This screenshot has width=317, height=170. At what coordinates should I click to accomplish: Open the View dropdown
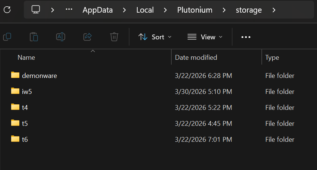pyautogui.click(x=205, y=37)
